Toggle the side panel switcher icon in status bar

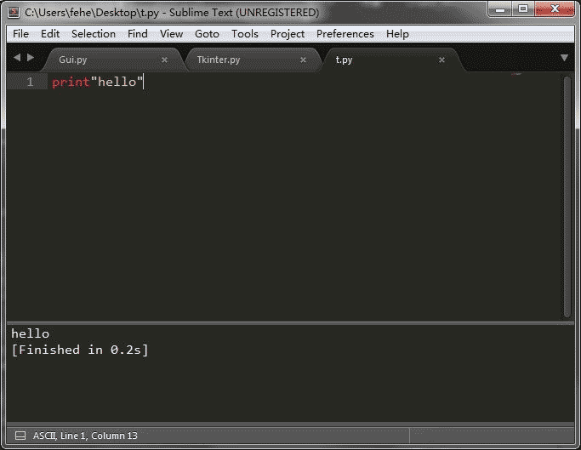pyautogui.click(x=20, y=436)
